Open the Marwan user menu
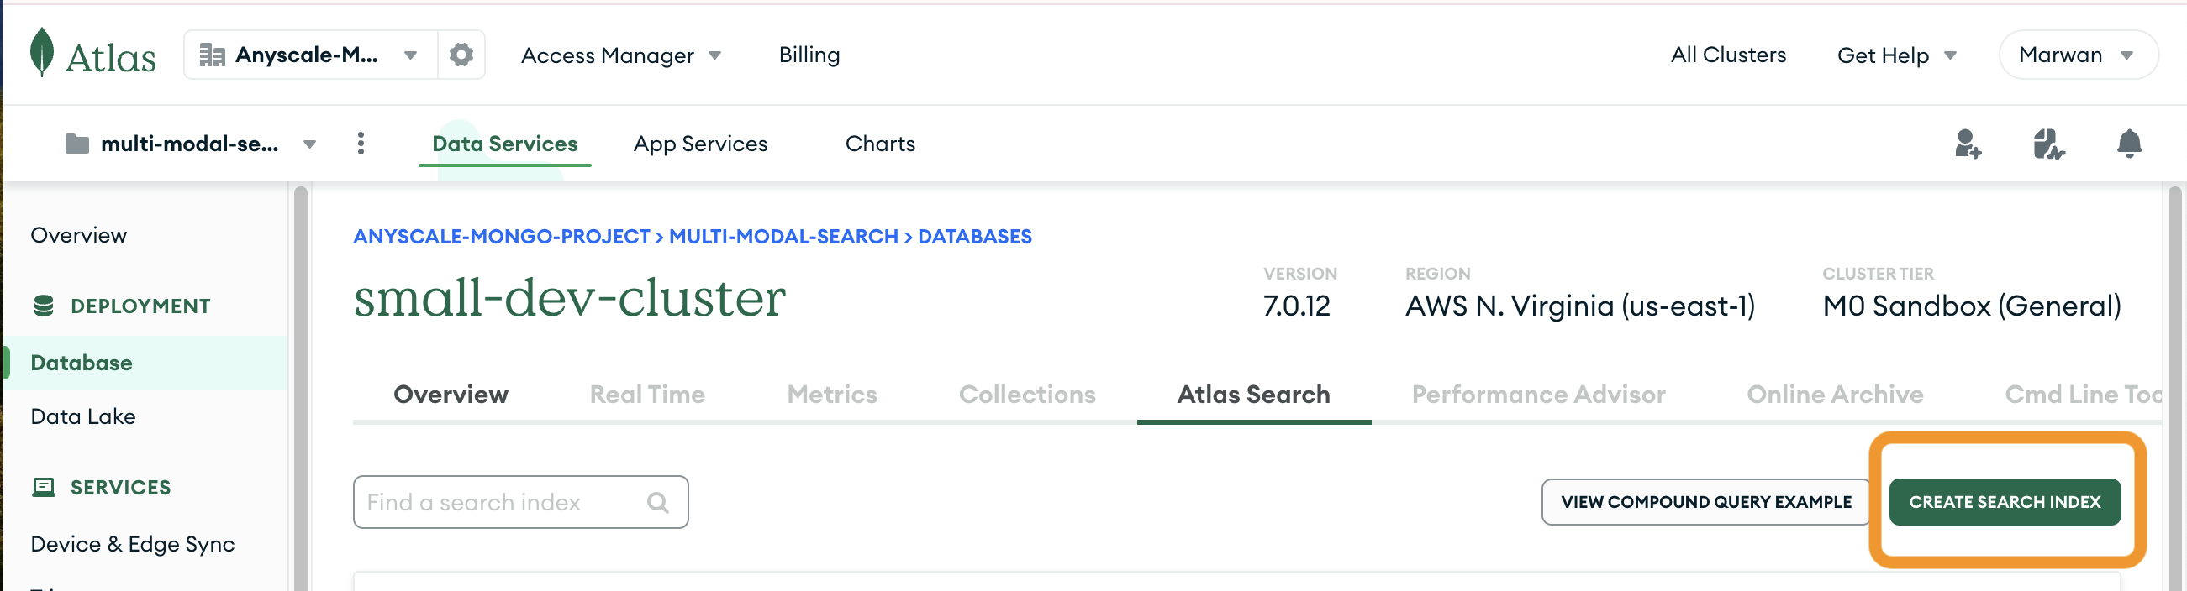 (2078, 55)
